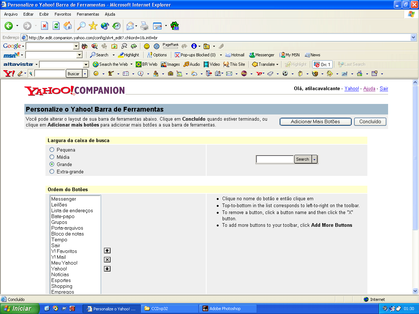
Task: Launch ICQ Lite via the green flower icon
Action: pyautogui.click(x=175, y=26)
